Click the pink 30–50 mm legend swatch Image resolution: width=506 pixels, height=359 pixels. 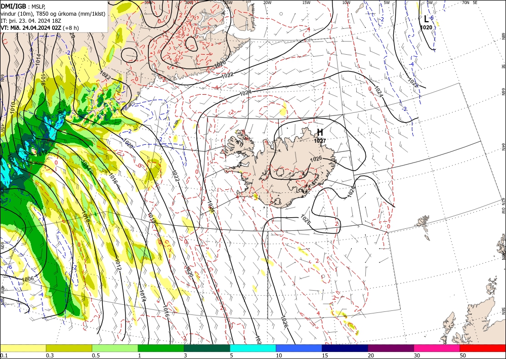pos(437,348)
